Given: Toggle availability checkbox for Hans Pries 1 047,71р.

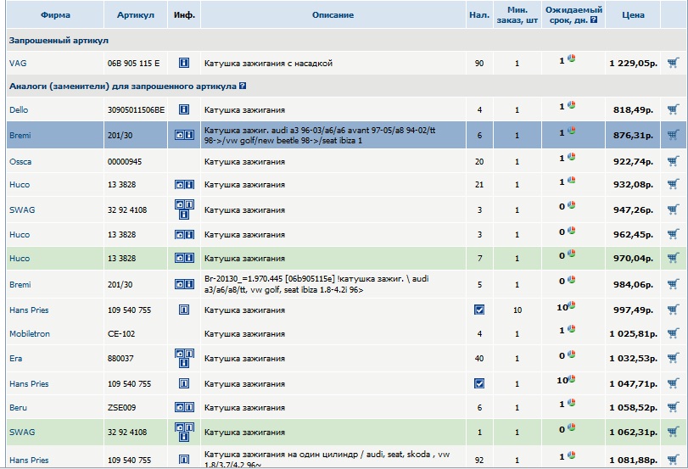Looking at the screenshot, I should [x=479, y=383].
